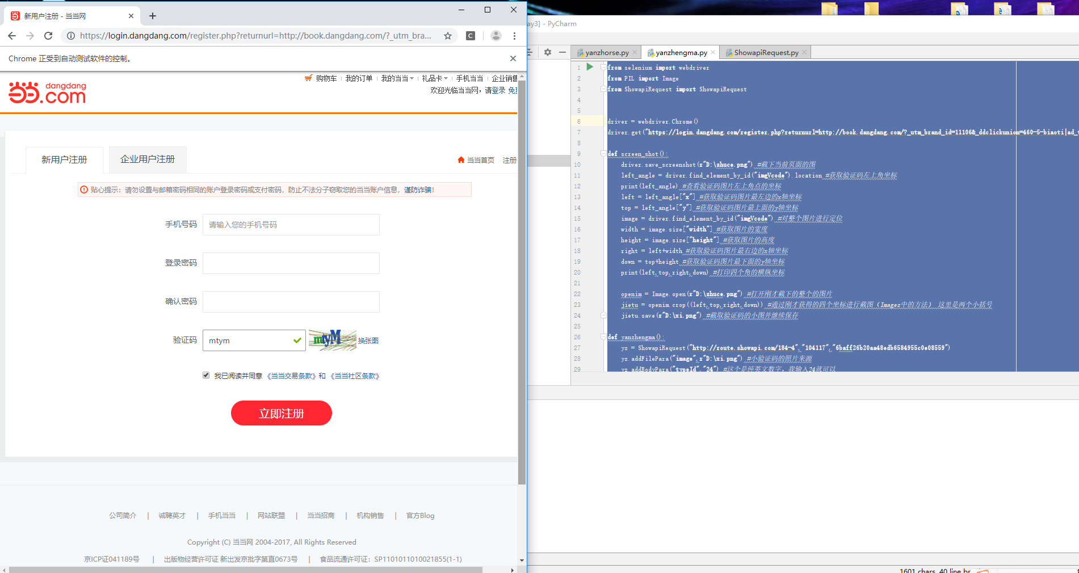The width and height of the screenshot is (1079, 573).
Task: Click the 登录 login link
Action: pos(498,90)
